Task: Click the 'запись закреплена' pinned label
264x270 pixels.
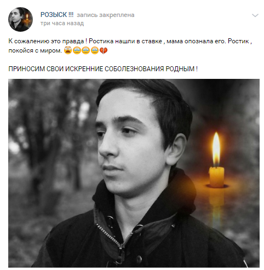Action: [106, 15]
